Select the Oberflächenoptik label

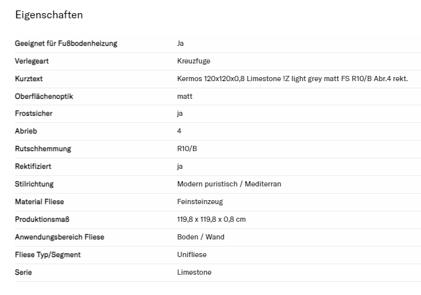44,96
